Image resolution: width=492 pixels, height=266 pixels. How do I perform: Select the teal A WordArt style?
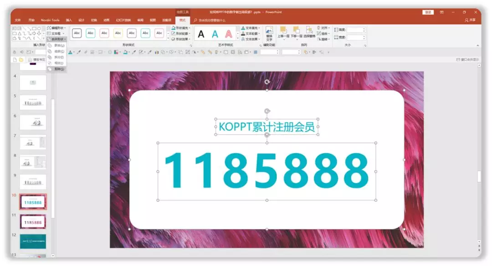[x=215, y=34]
